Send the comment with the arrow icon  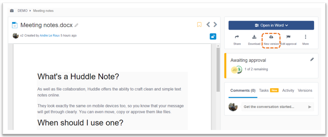[x=310, y=107]
